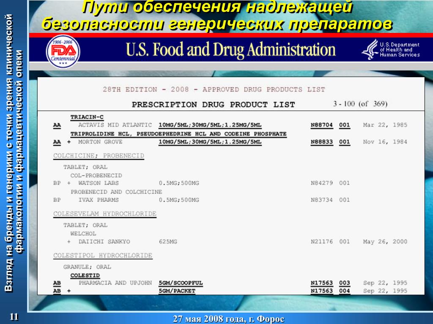Select the yellow Russian slide title
Viewport: 433px width, 324px height.
click(217, 16)
